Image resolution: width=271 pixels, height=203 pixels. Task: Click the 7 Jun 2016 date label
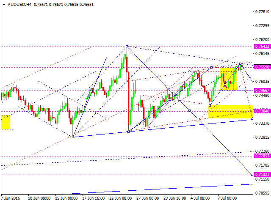pyautogui.click(x=11, y=198)
